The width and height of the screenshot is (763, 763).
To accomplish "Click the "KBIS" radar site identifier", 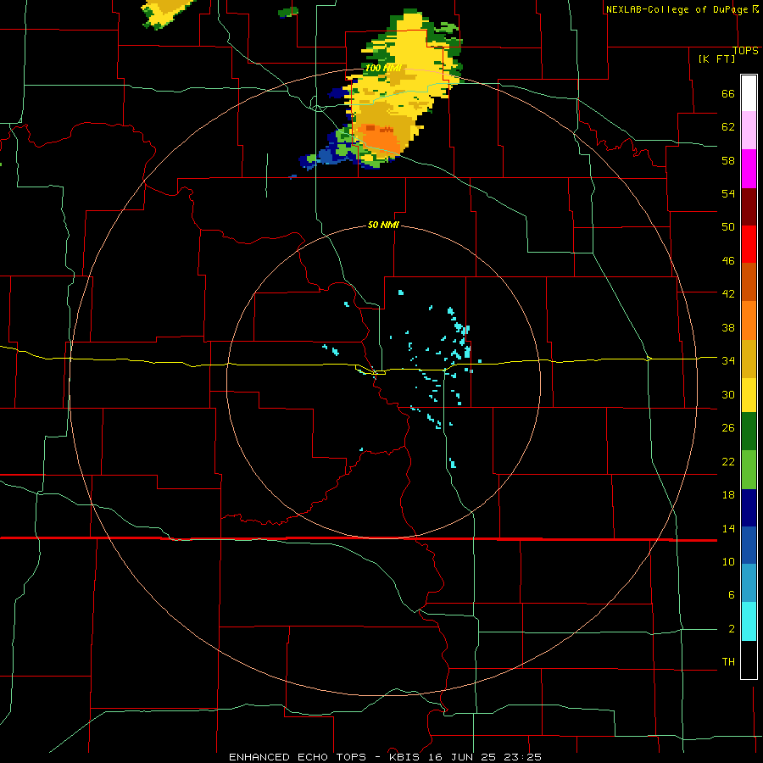I will 402,757.
